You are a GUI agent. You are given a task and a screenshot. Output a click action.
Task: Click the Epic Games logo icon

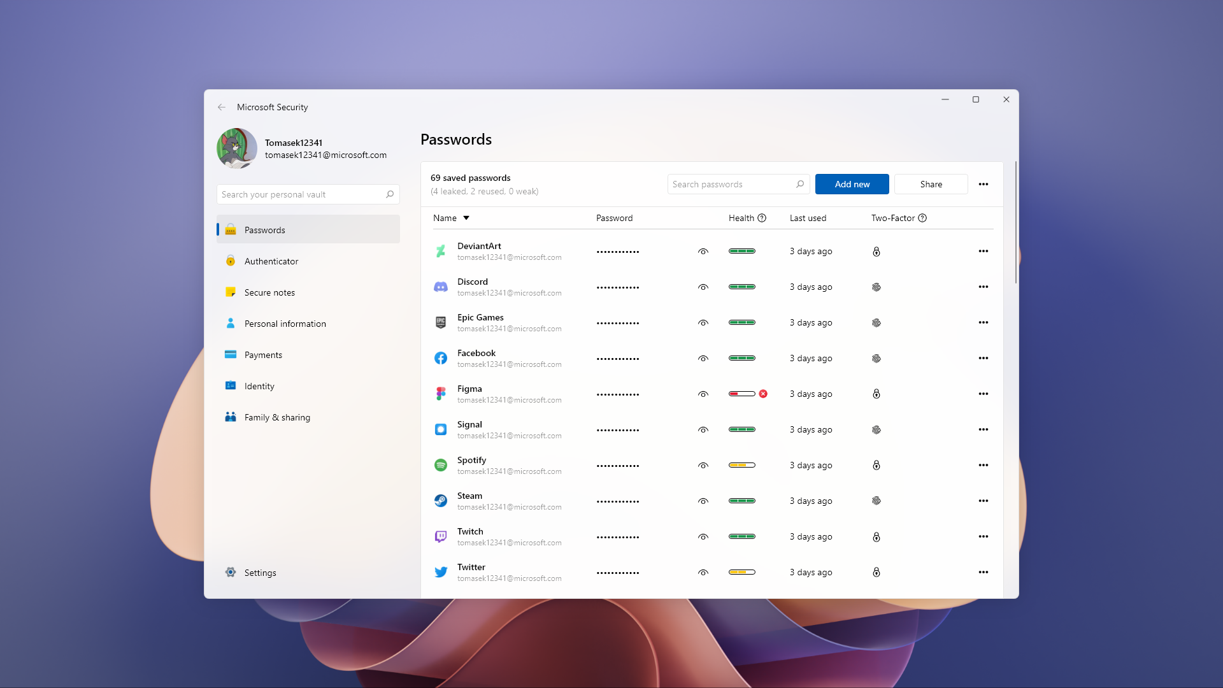pyautogui.click(x=440, y=323)
